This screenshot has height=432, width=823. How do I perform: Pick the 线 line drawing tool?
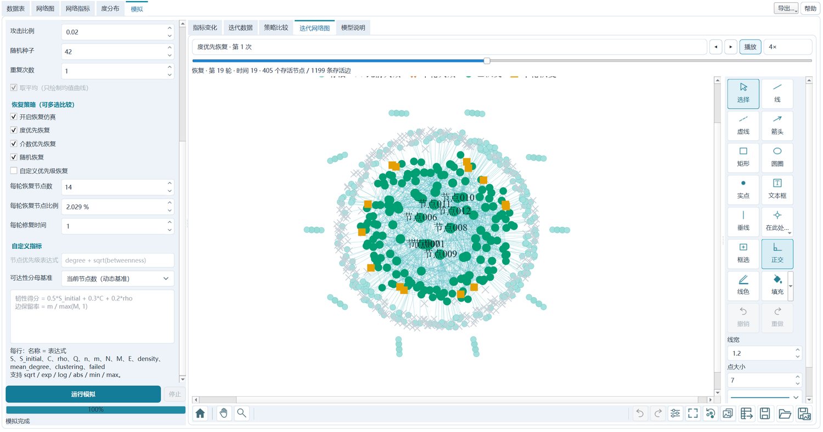pyautogui.click(x=777, y=94)
